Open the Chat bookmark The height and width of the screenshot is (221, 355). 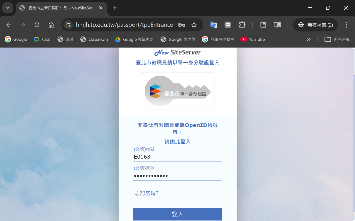pyautogui.click(x=42, y=39)
